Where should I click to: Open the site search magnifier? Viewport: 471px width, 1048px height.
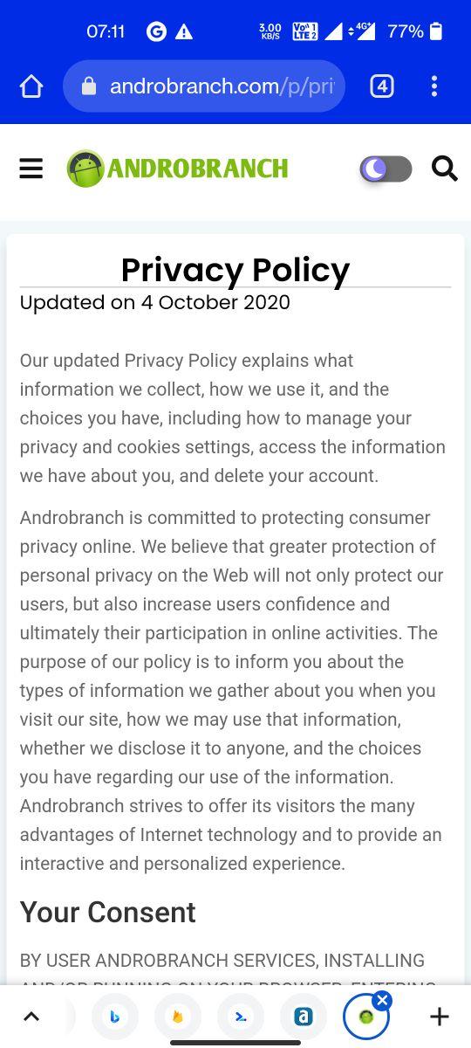click(445, 169)
